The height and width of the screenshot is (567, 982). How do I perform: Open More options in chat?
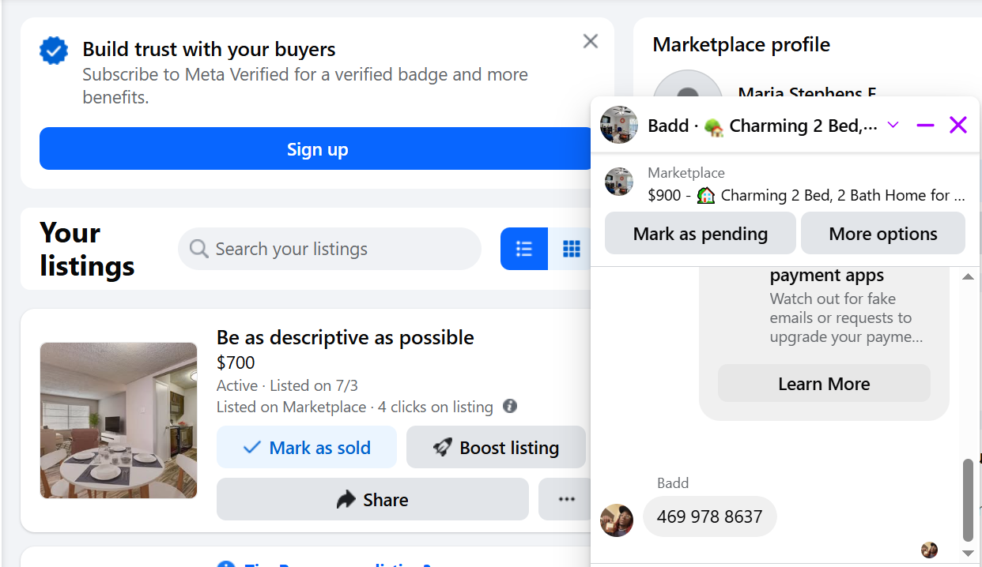(883, 234)
